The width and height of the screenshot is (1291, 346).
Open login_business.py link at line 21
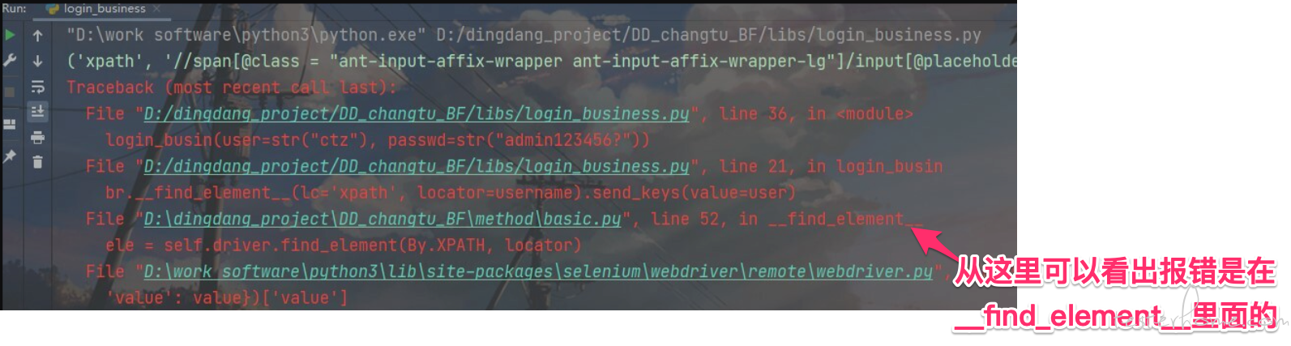[417, 166]
